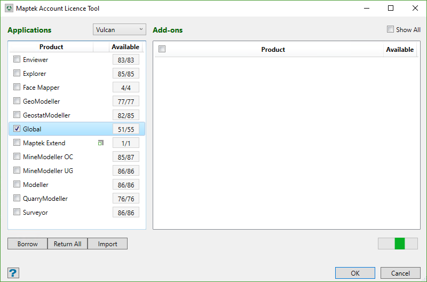This screenshot has height=282, width=427.
Task: Select the GeostatModeller checkbox
Action: [x=17, y=115]
